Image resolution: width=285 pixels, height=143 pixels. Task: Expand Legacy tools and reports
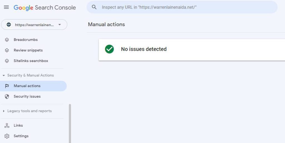pyautogui.click(x=28, y=111)
